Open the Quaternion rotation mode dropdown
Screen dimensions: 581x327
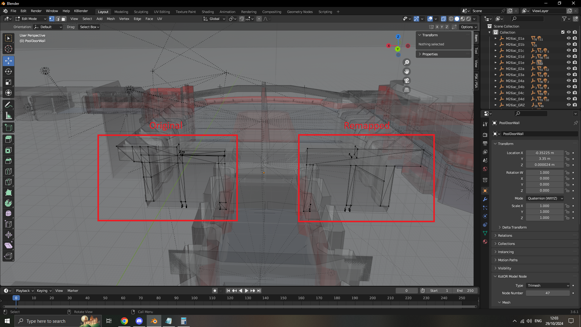tap(545, 198)
